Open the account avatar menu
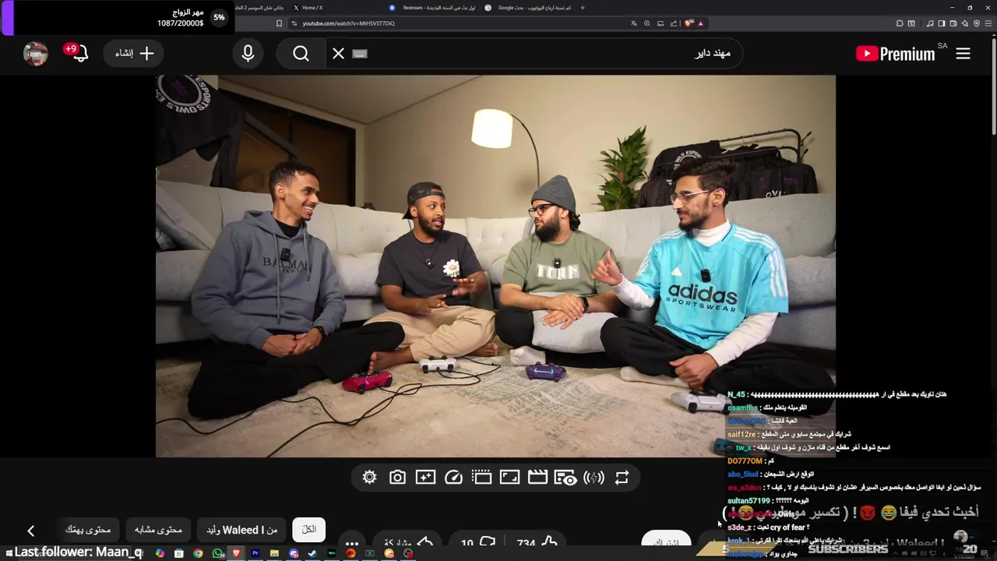The height and width of the screenshot is (561, 997). point(36,53)
